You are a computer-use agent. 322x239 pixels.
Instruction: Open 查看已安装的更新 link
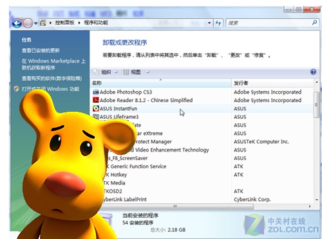41,51
